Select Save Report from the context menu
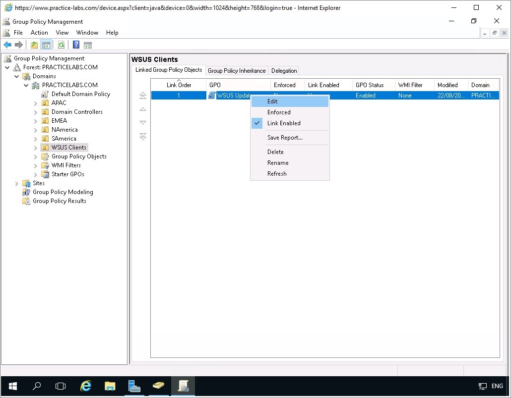The width and height of the screenshot is (511, 398). click(x=284, y=138)
